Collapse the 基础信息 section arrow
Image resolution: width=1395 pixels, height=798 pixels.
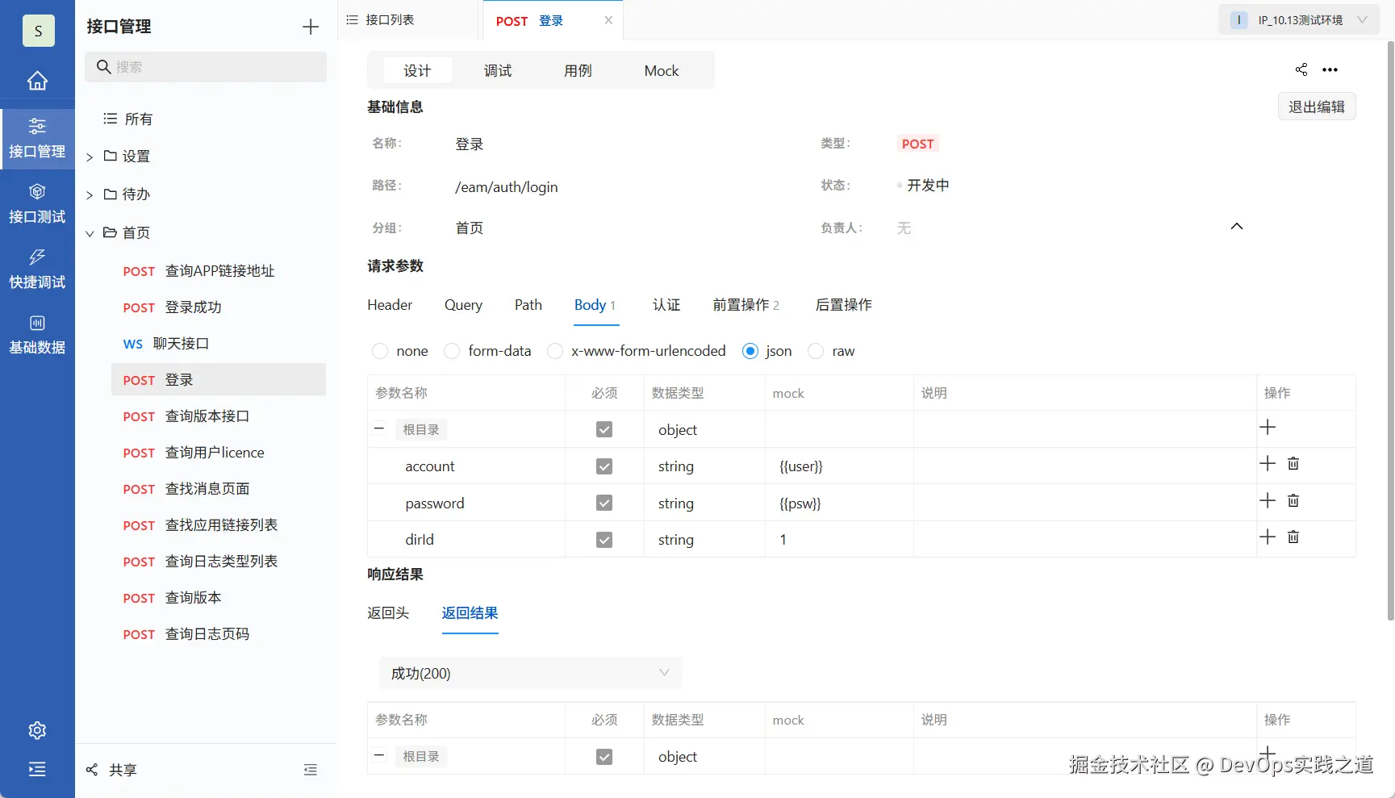[1237, 227]
